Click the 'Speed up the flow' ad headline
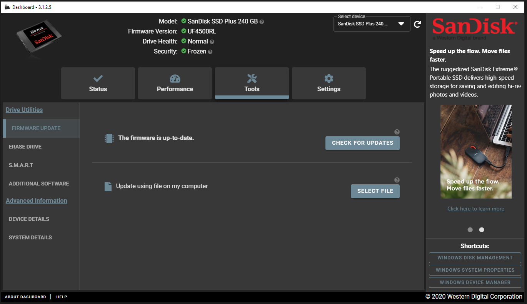This screenshot has width=527, height=304. pos(470,55)
